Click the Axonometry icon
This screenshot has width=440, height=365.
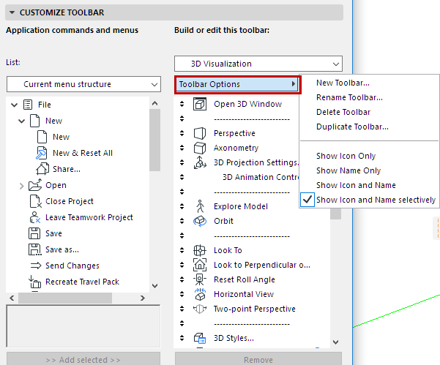(200, 148)
